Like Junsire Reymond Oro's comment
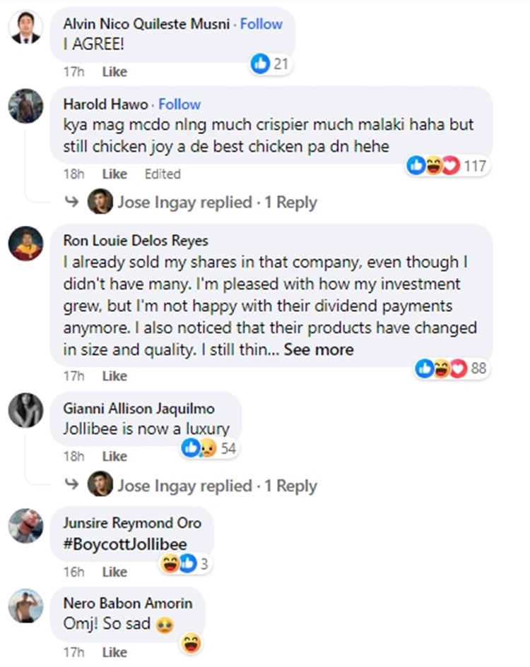 (x=114, y=572)
